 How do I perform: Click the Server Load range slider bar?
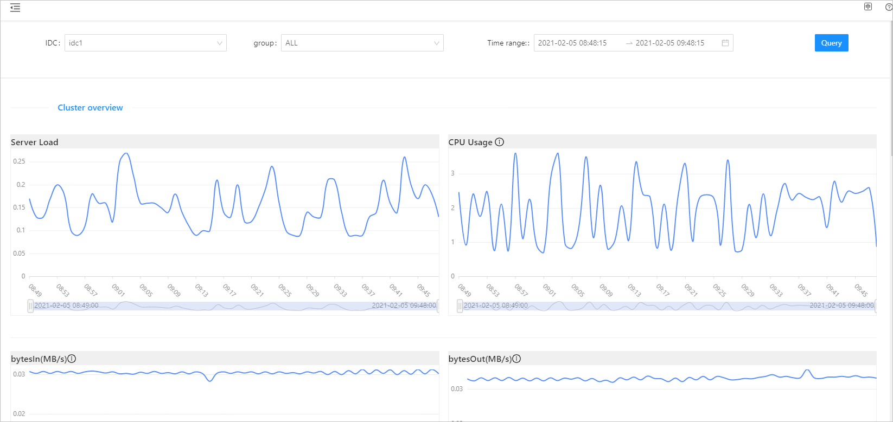[234, 306]
